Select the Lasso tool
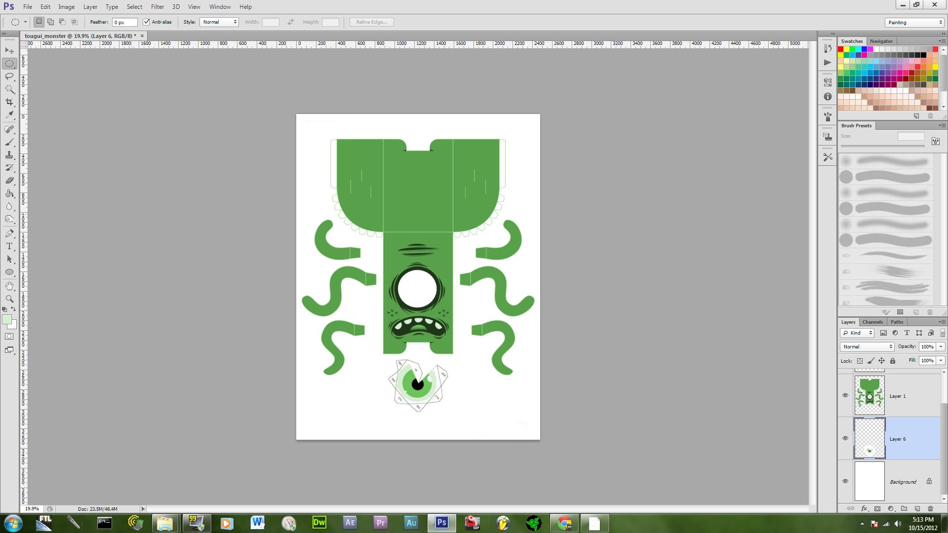This screenshot has height=533, width=948. click(x=9, y=76)
